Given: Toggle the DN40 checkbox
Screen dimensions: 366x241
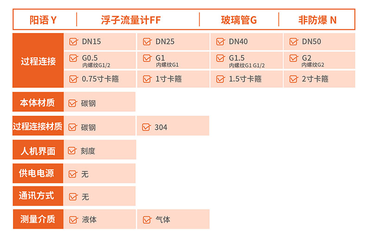Looking at the screenshot, I should 220,42.
